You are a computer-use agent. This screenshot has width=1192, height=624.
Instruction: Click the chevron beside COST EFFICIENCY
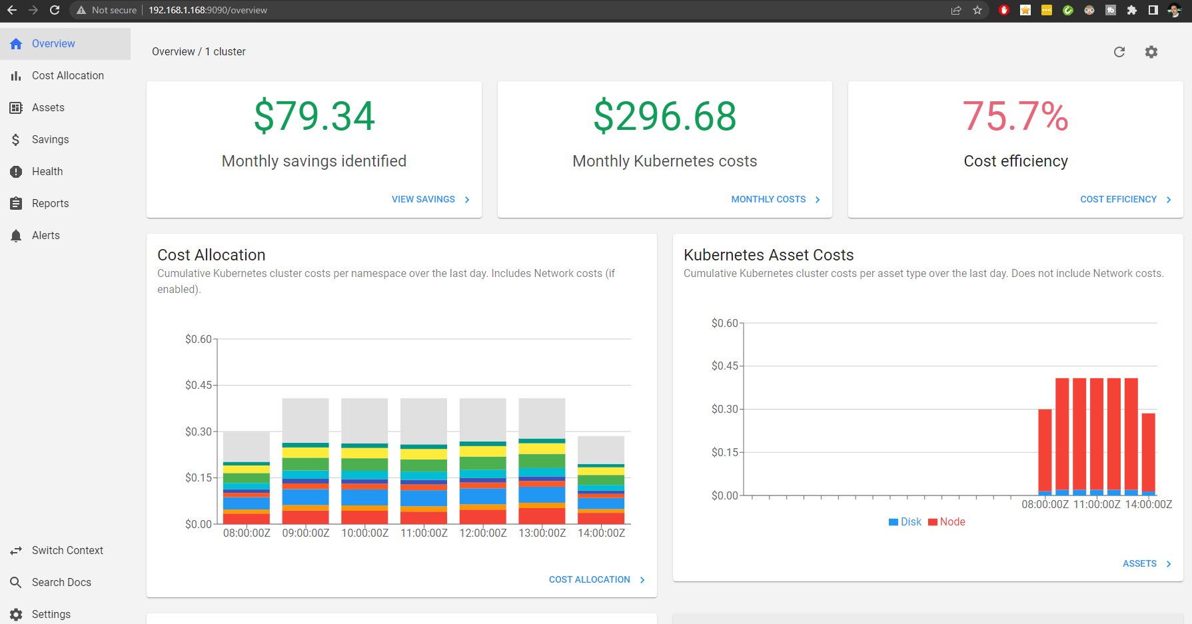[1169, 200]
